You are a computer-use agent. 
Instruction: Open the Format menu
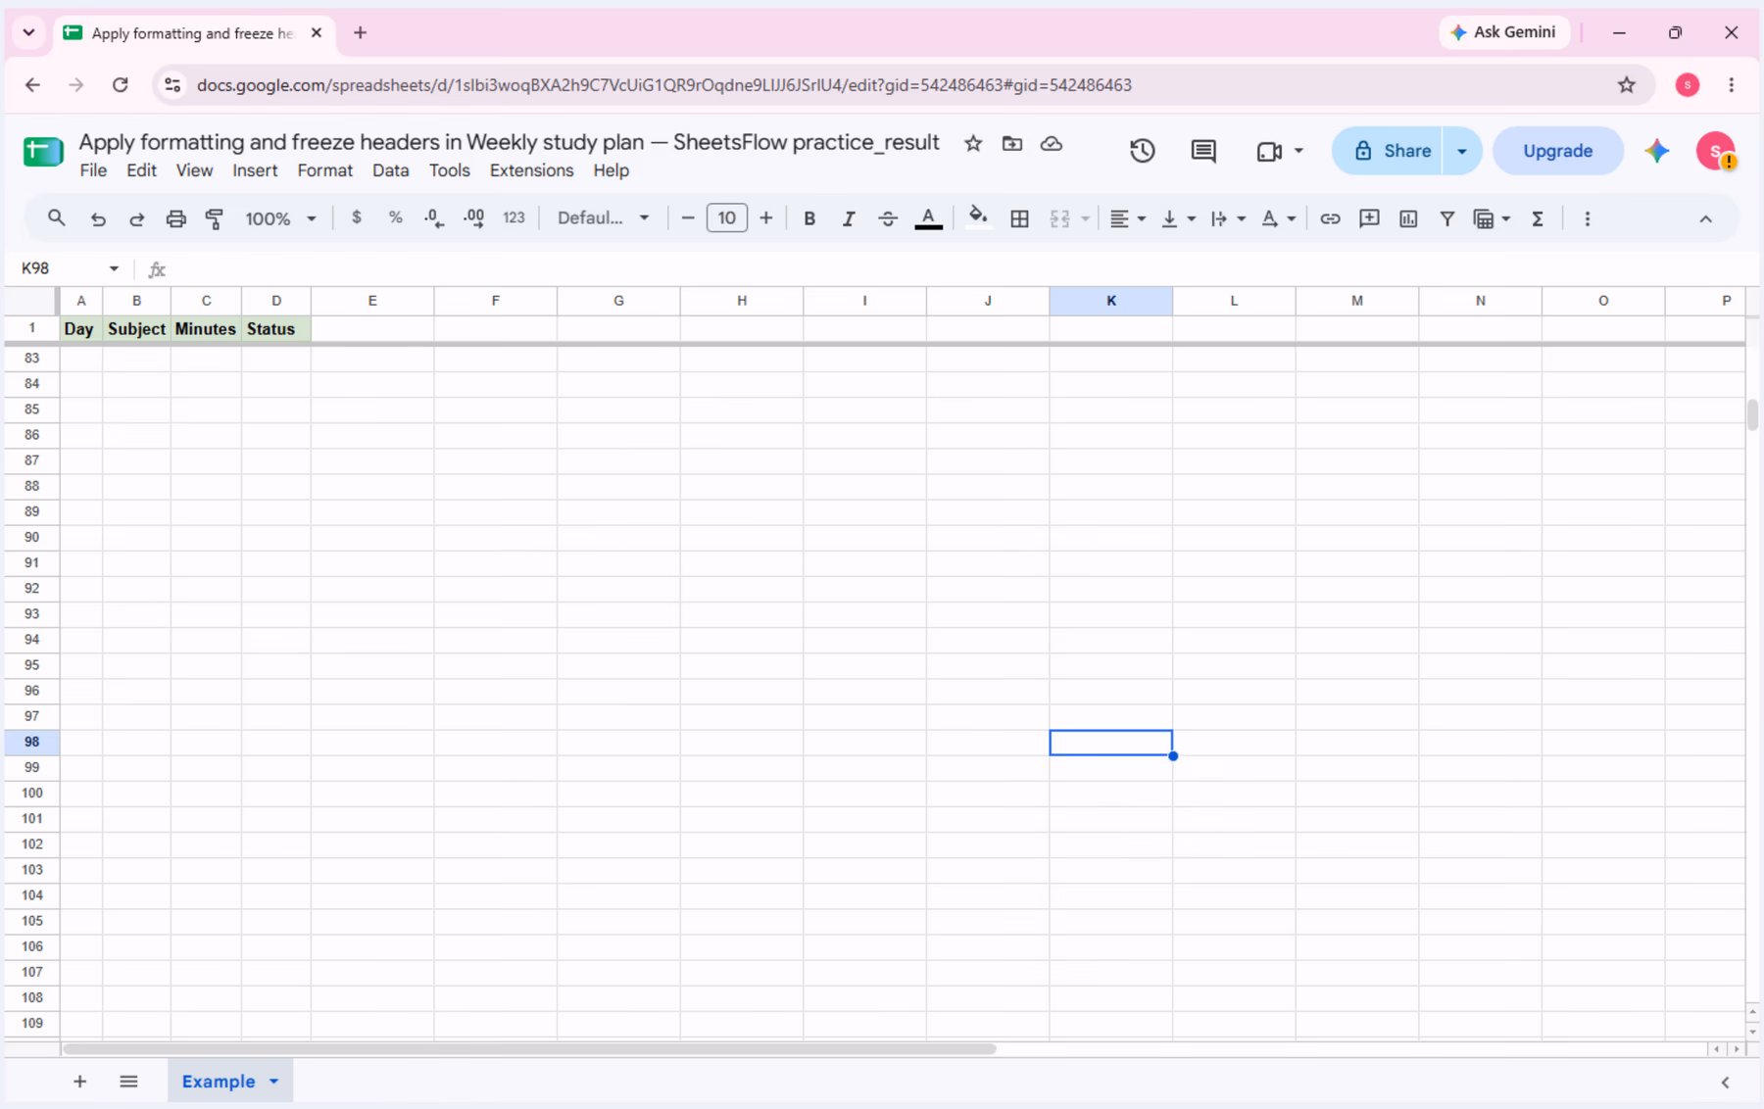tap(324, 170)
